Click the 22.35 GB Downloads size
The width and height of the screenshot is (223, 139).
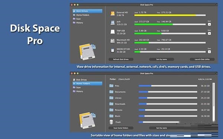pos(205,104)
